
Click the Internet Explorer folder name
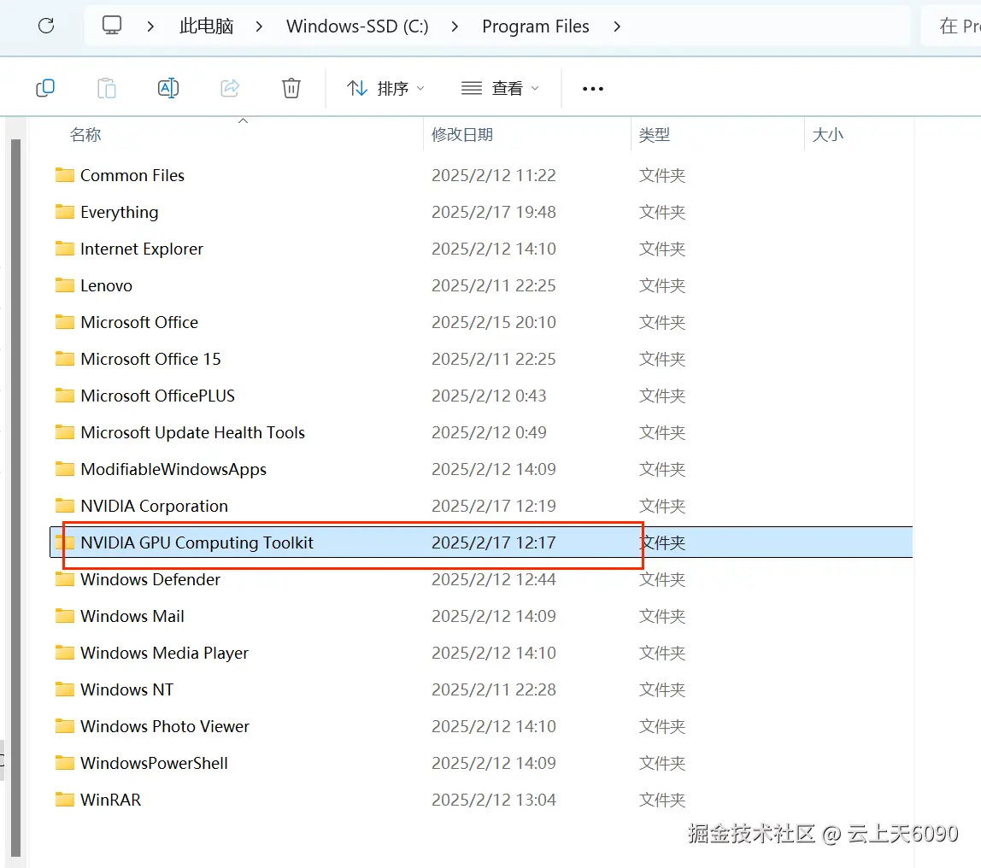141,249
